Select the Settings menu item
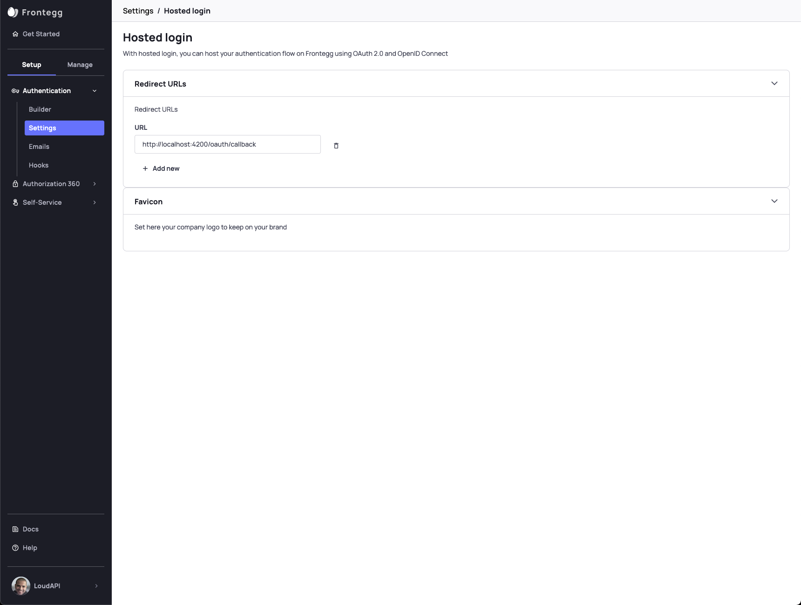Viewport: 801px width, 605px height. click(x=64, y=128)
